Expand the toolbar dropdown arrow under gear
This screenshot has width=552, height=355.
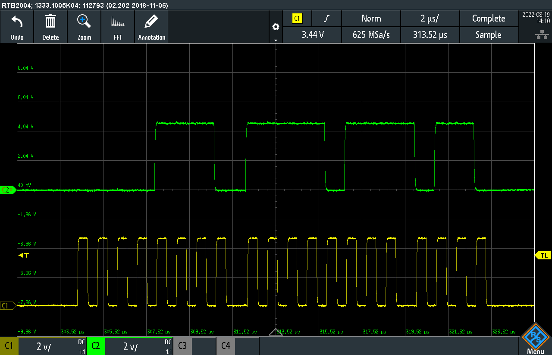[x=276, y=40]
